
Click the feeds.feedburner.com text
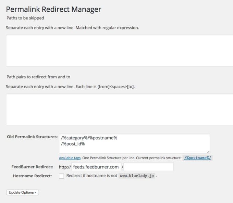coord(96,167)
